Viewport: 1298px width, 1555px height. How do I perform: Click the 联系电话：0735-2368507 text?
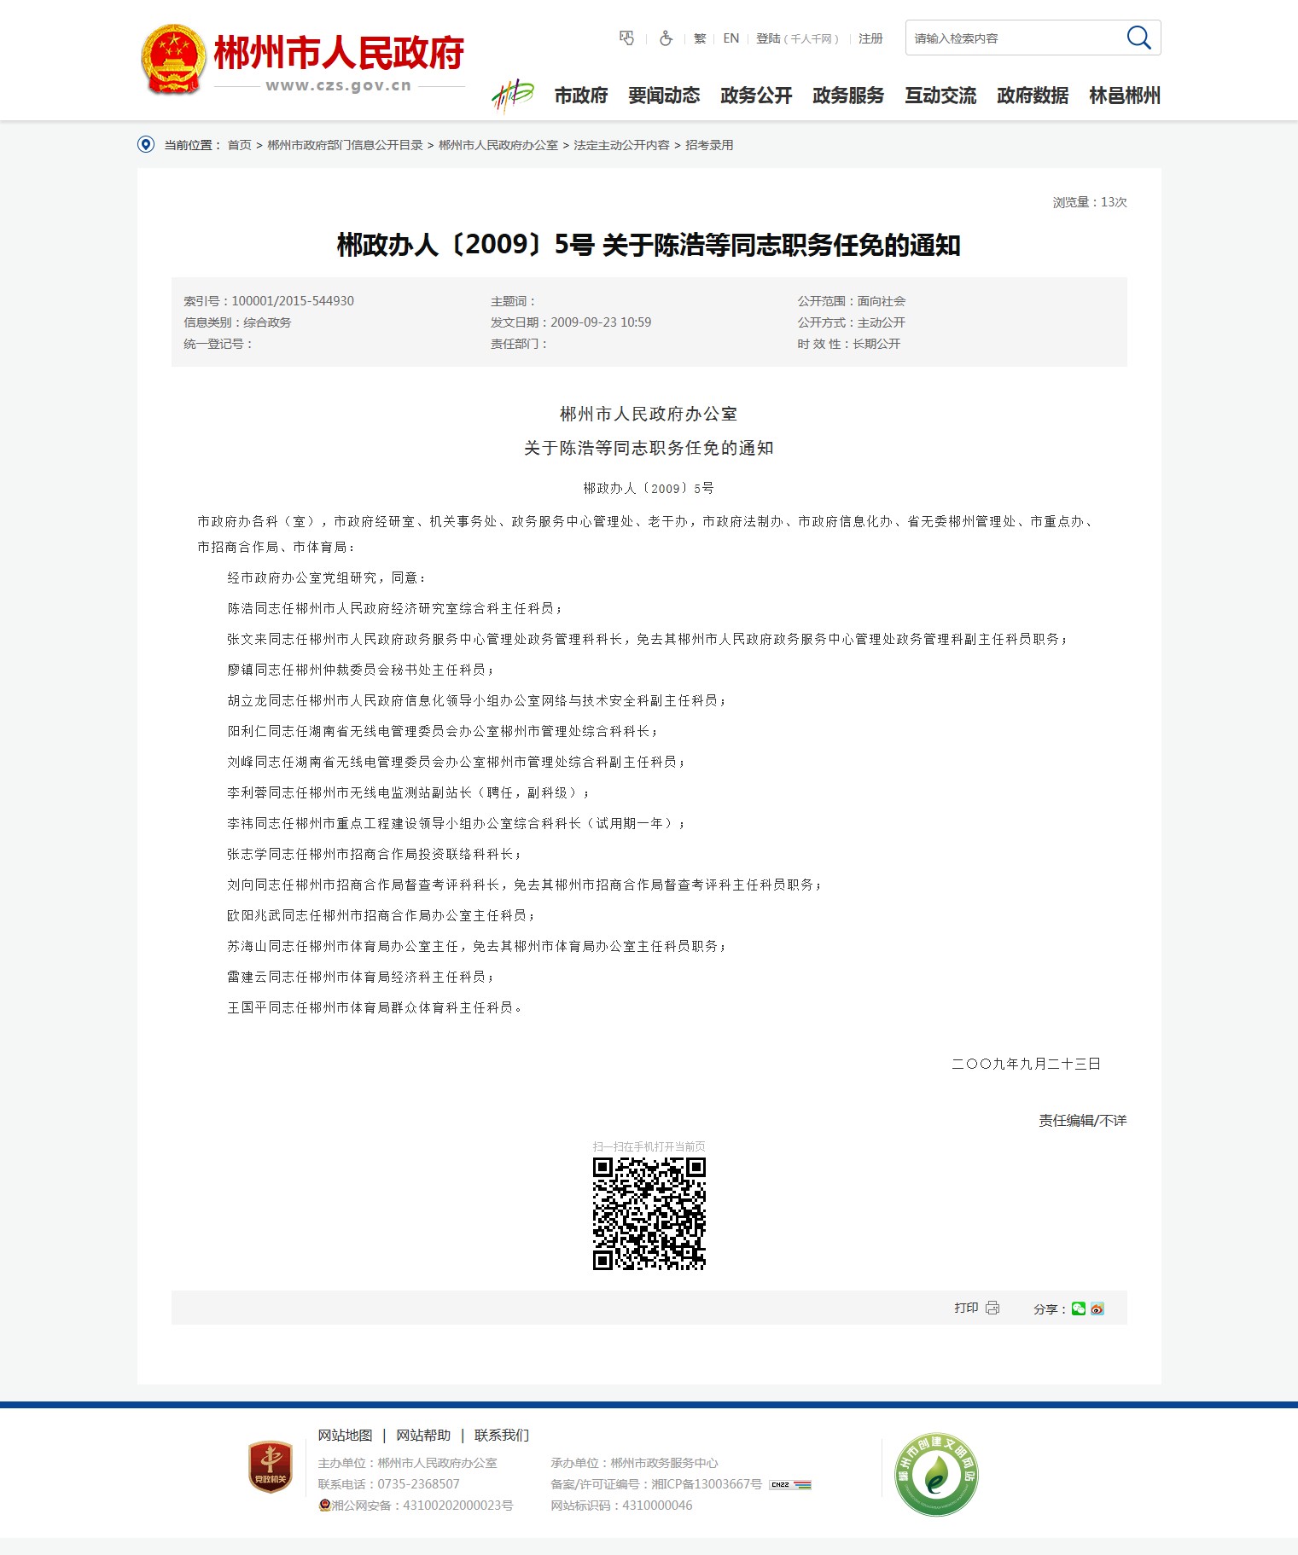(389, 1484)
